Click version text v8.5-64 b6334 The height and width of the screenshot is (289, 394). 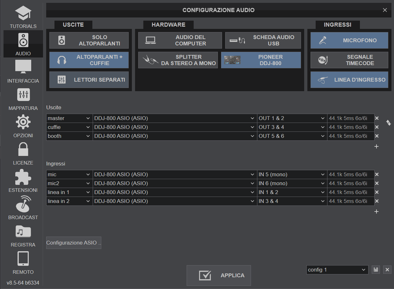point(23,282)
